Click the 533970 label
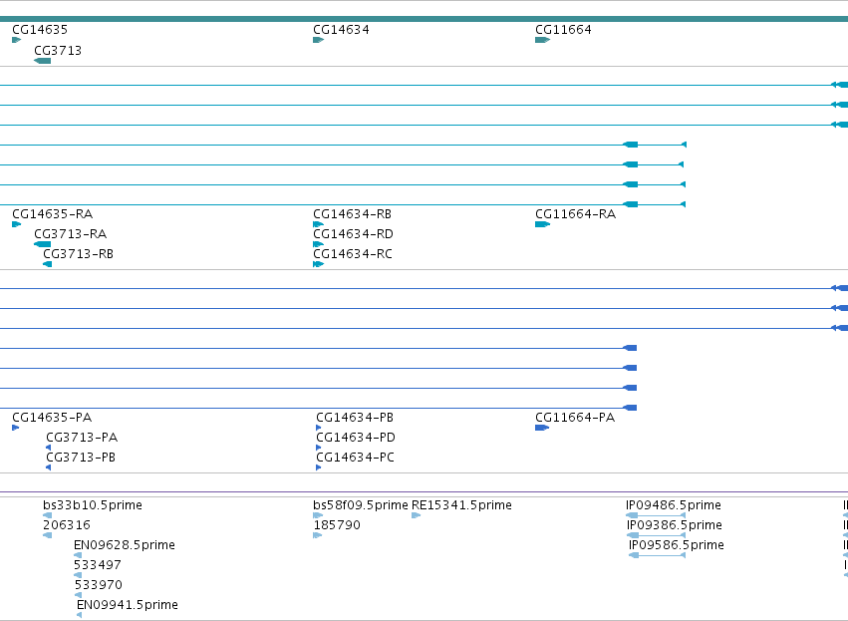The height and width of the screenshot is (621, 848). [x=98, y=585]
